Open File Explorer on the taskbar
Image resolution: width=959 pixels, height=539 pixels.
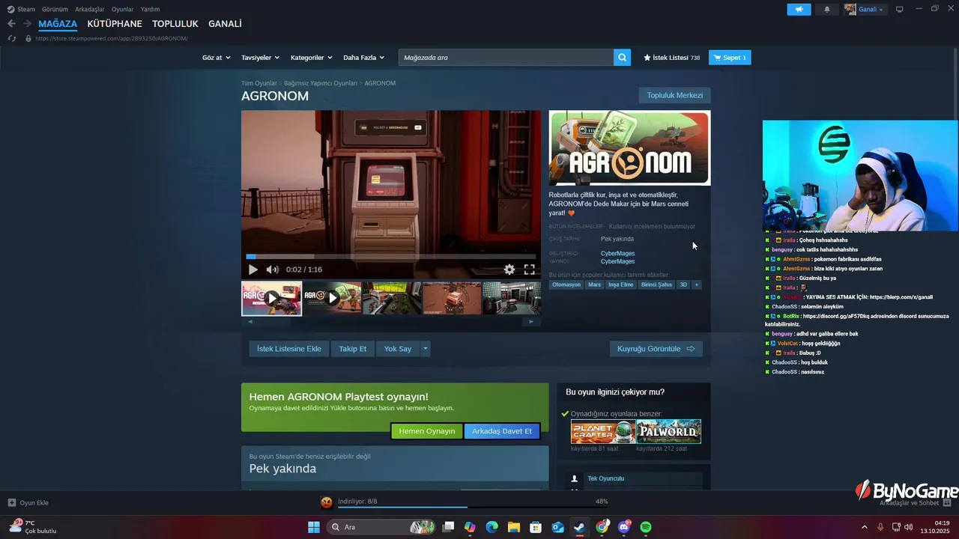(x=514, y=527)
